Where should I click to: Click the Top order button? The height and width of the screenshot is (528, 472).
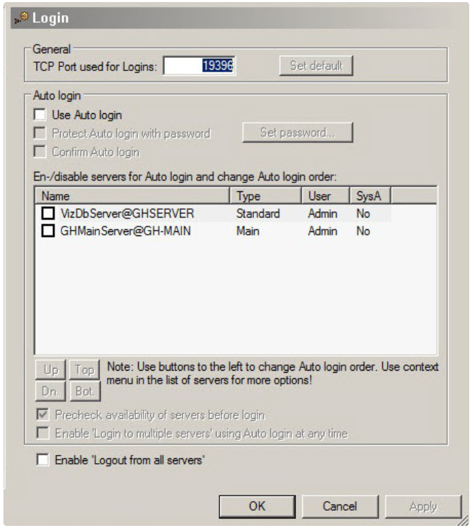tap(84, 370)
